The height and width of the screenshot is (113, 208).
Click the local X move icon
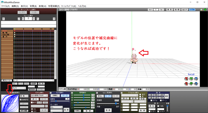(186, 84)
